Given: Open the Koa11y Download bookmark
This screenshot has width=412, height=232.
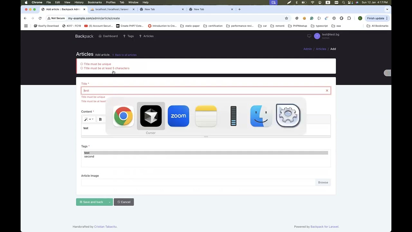Looking at the screenshot, I should [46, 26].
